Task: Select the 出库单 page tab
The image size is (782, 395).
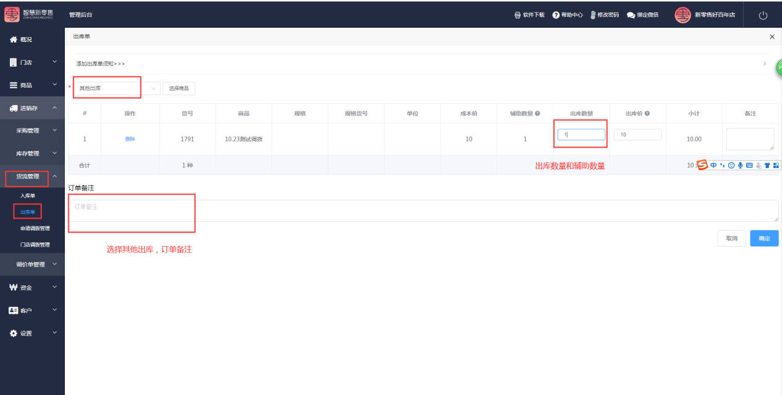Action: (82, 37)
